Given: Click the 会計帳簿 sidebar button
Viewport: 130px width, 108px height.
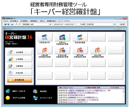Looking at the screenshot, I should point(20,52).
